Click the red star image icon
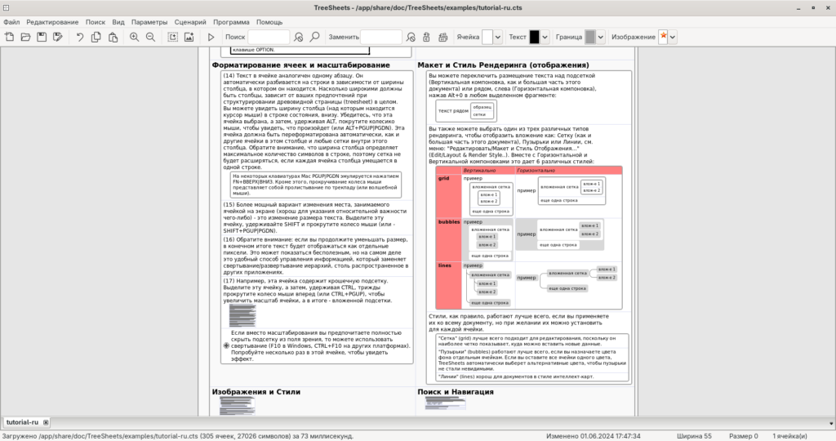Image resolution: width=836 pixels, height=441 pixels. (x=663, y=36)
